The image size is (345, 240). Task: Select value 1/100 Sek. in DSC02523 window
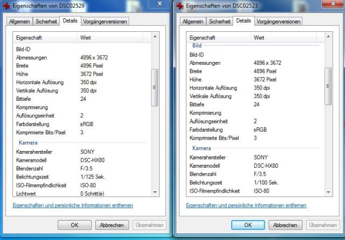click(266, 182)
